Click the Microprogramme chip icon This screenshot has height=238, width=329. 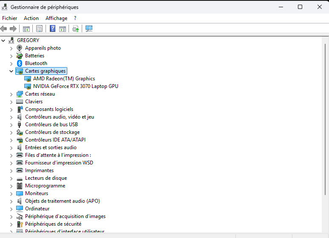coord(20,186)
